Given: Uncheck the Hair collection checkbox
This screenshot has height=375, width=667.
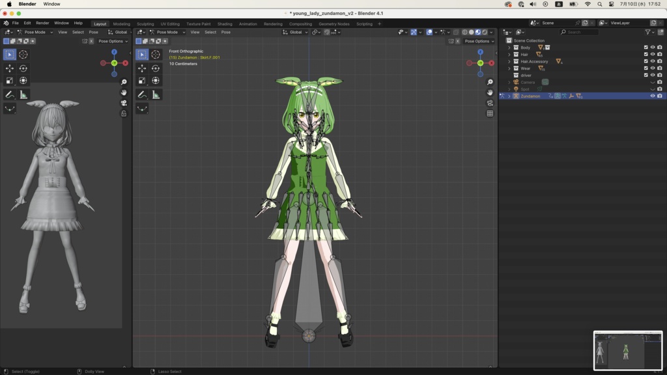Looking at the screenshot, I should click(646, 55).
